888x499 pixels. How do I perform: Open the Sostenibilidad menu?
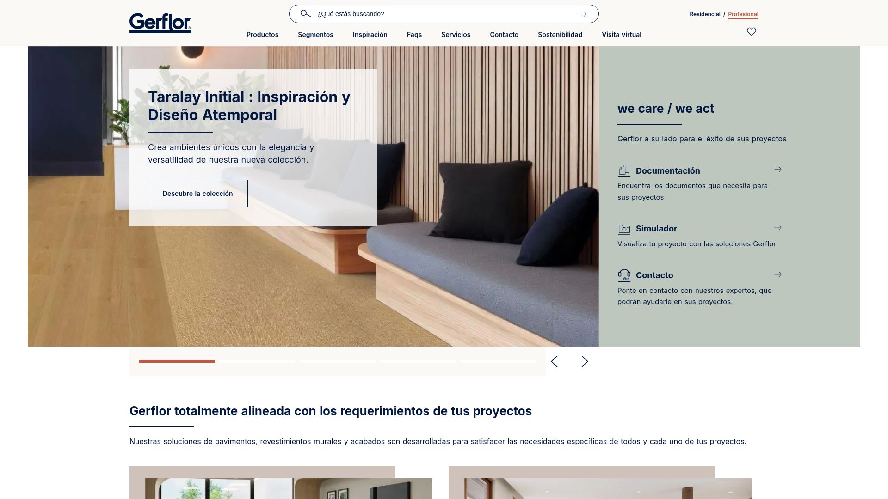560,35
